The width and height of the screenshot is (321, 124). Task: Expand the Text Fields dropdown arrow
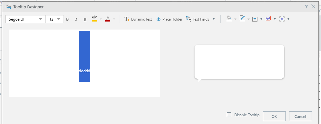click(x=214, y=19)
